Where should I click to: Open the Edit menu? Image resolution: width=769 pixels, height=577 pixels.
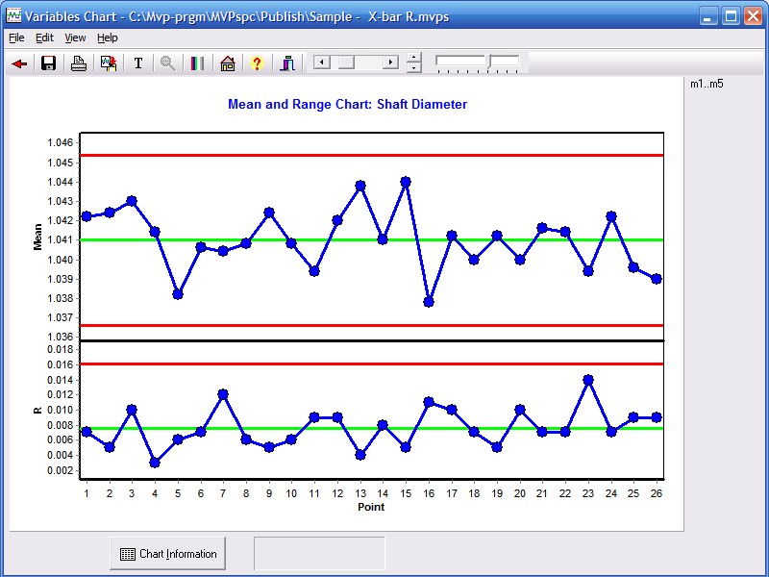tap(44, 38)
